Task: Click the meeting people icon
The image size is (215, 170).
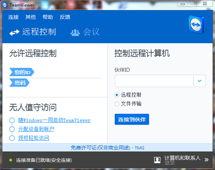Action: pyautogui.click(x=75, y=33)
